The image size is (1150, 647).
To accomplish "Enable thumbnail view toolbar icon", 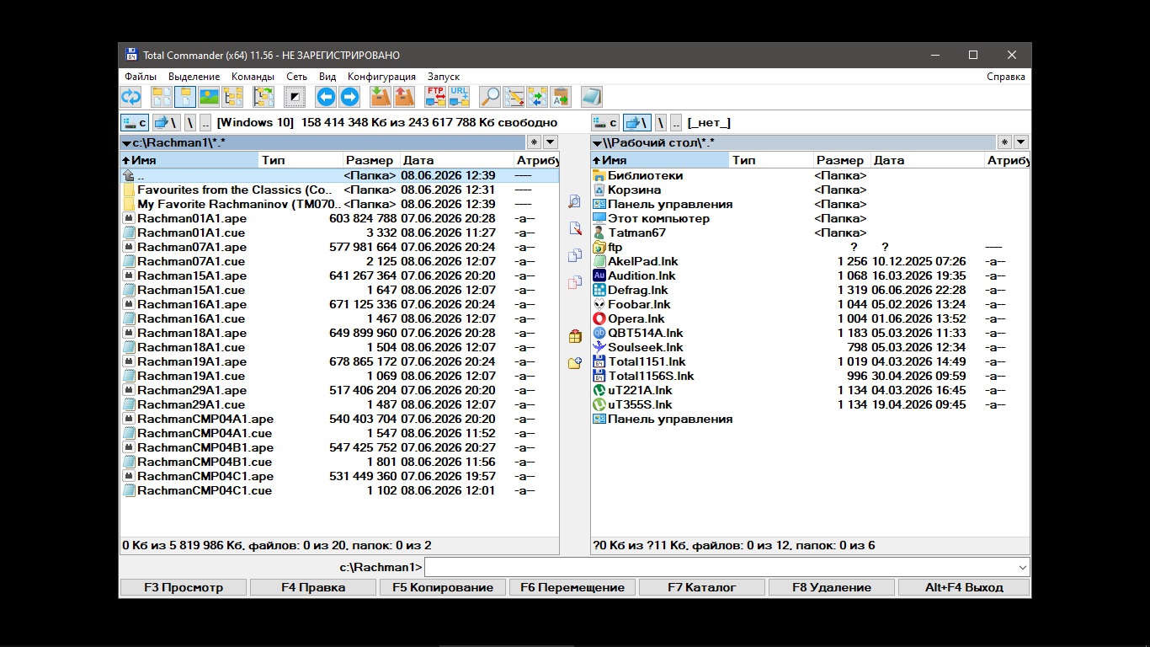I will click(209, 97).
